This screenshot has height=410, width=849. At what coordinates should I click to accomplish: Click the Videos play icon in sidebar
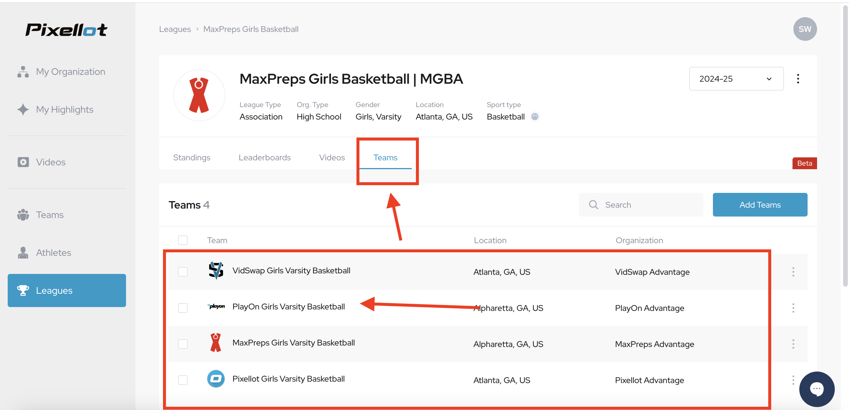pos(23,162)
